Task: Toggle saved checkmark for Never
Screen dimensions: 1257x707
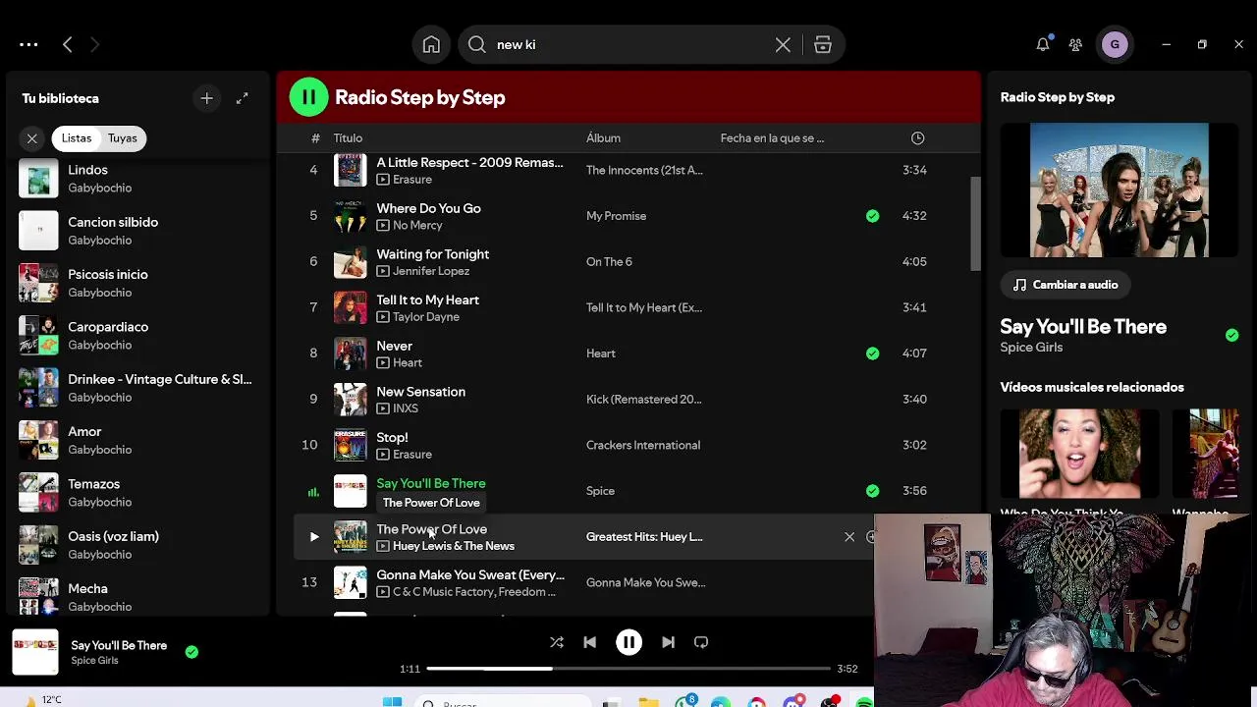Action: point(872,353)
